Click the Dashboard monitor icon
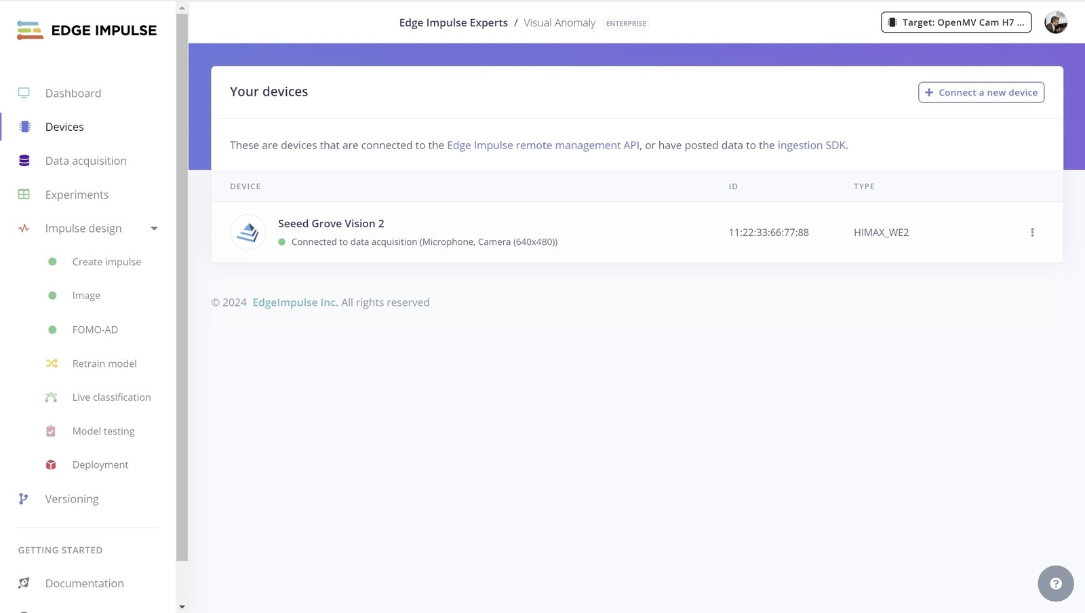 (24, 93)
